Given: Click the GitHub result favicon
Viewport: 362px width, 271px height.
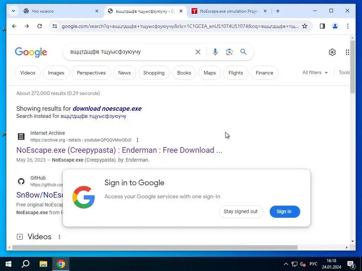Looking at the screenshot, I should [21, 181].
